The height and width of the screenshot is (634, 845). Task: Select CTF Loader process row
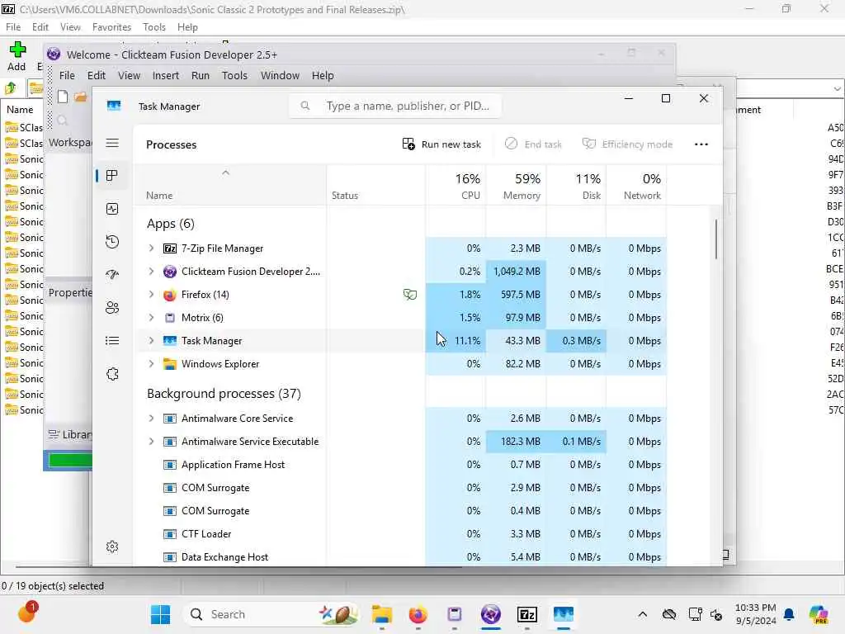coord(400,534)
